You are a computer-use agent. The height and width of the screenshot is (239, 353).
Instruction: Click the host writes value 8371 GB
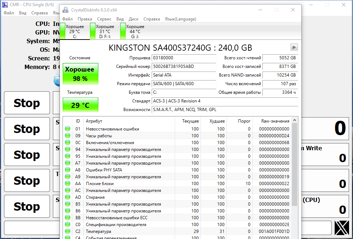point(280,66)
